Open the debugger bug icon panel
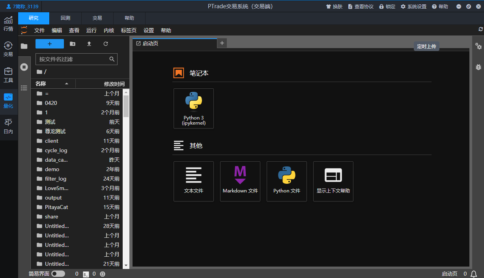Image resolution: width=484 pixels, height=278 pixels. coord(478,67)
